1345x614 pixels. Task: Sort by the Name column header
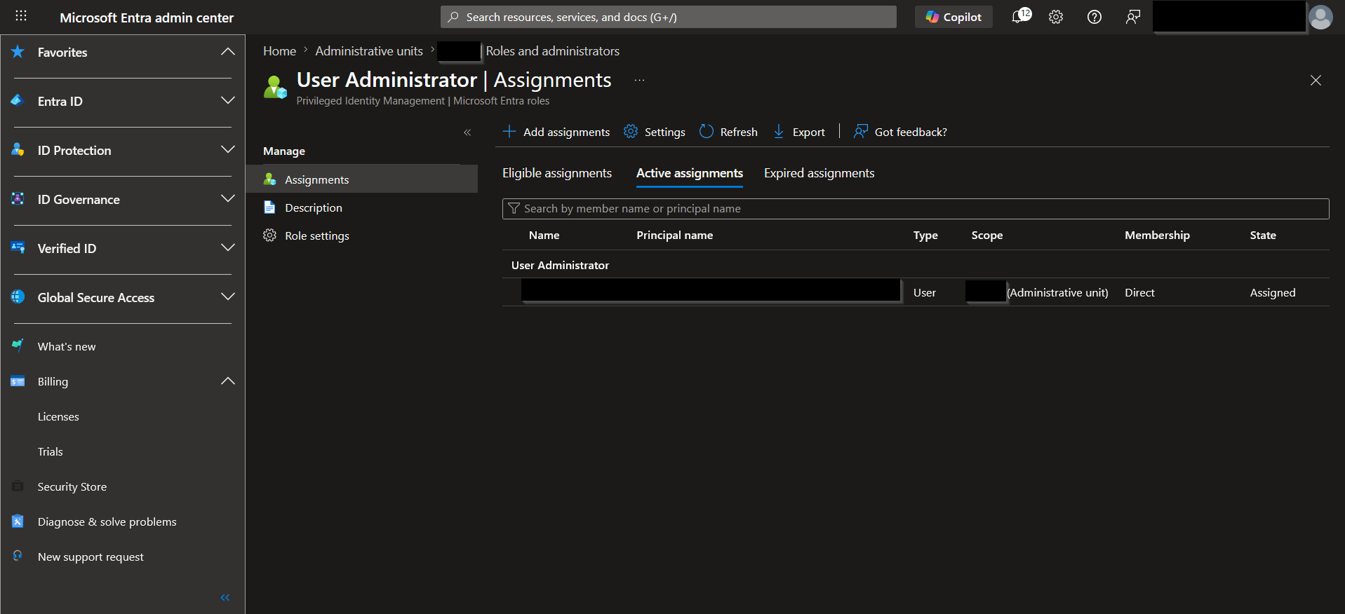(544, 236)
